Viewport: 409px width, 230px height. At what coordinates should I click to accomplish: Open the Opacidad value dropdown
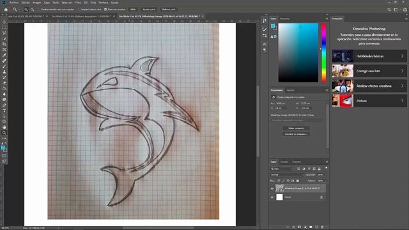click(x=325, y=174)
